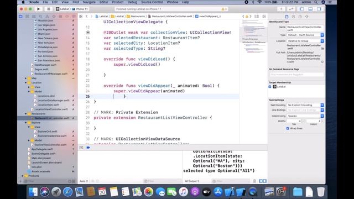The width and height of the screenshot is (354, 199).
Task: Open the Find menu
Action: pyautogui.click(x=76, y=2)
